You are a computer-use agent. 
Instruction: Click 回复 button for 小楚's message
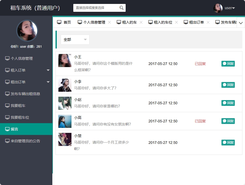coord(228,142)
